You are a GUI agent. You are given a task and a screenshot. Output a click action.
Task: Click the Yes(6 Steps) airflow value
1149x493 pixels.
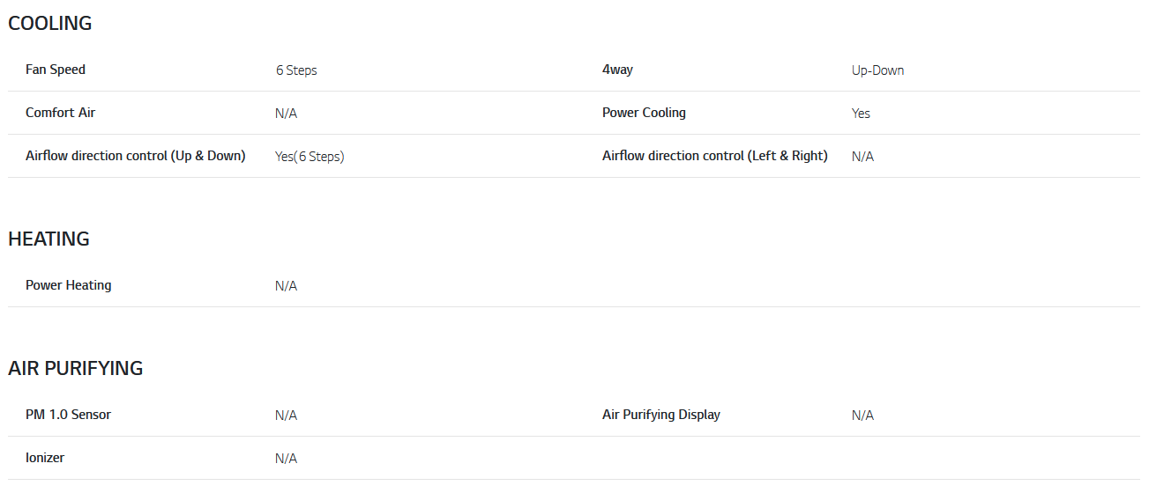click(310, 157)
